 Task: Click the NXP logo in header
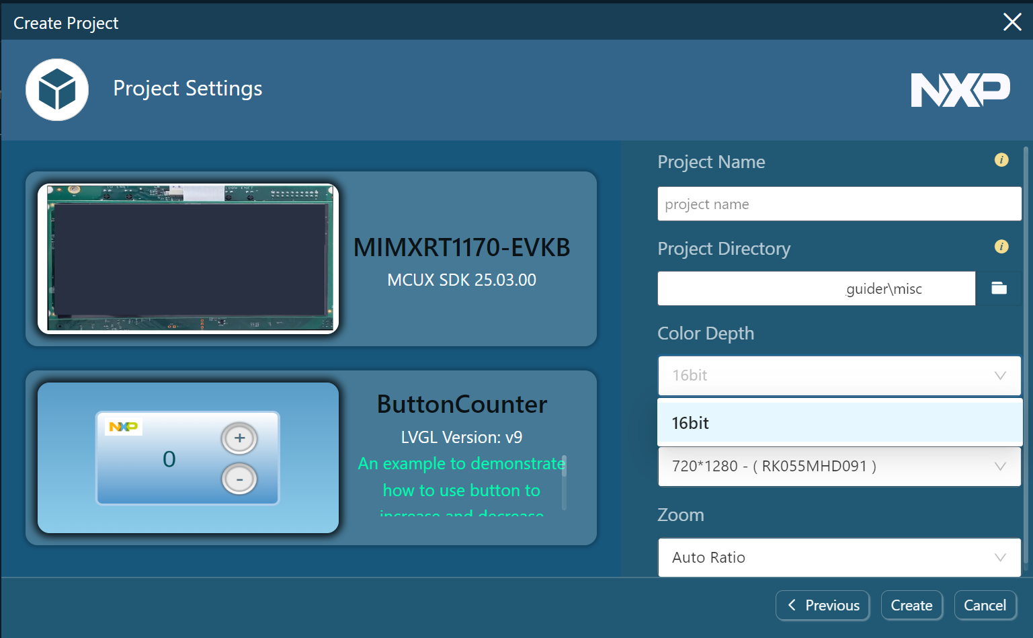click(960, 90)
